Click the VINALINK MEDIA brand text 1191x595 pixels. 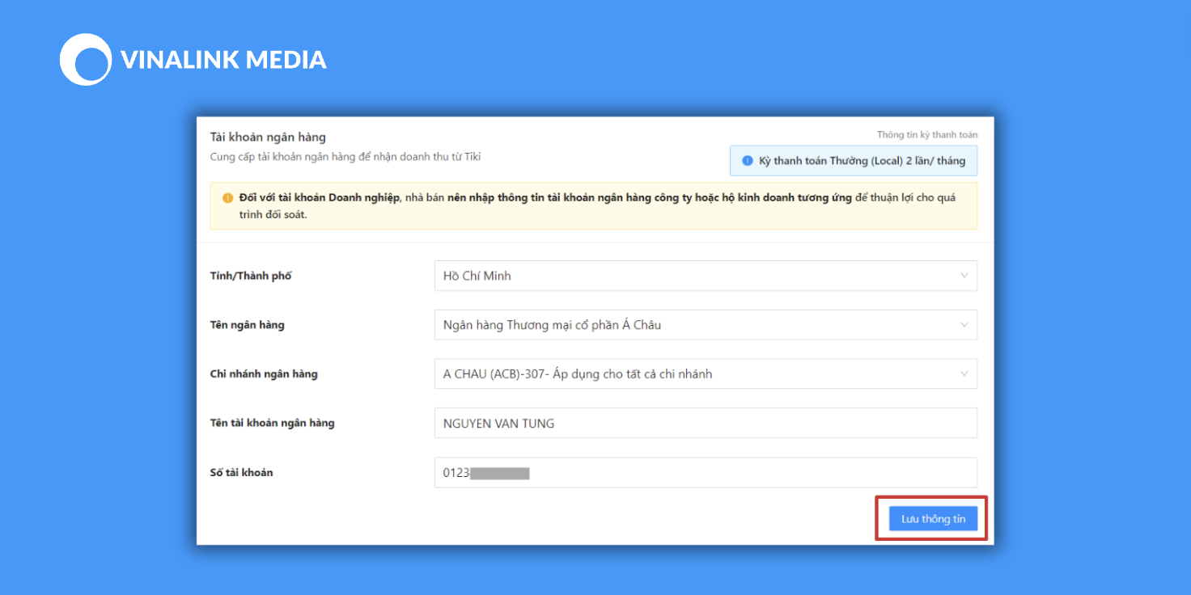pos(223,60)
